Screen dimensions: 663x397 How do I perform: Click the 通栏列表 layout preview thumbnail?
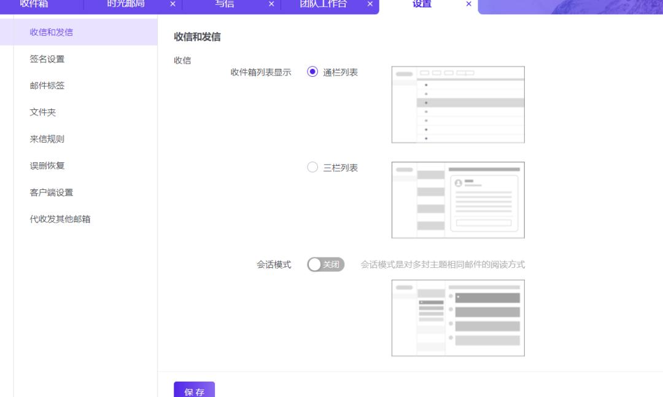coord(457,104)
